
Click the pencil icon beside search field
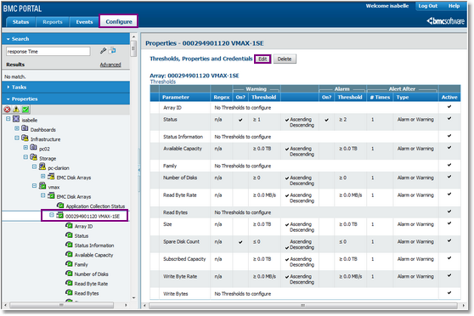pyautogui.click(x=103, y=51)
